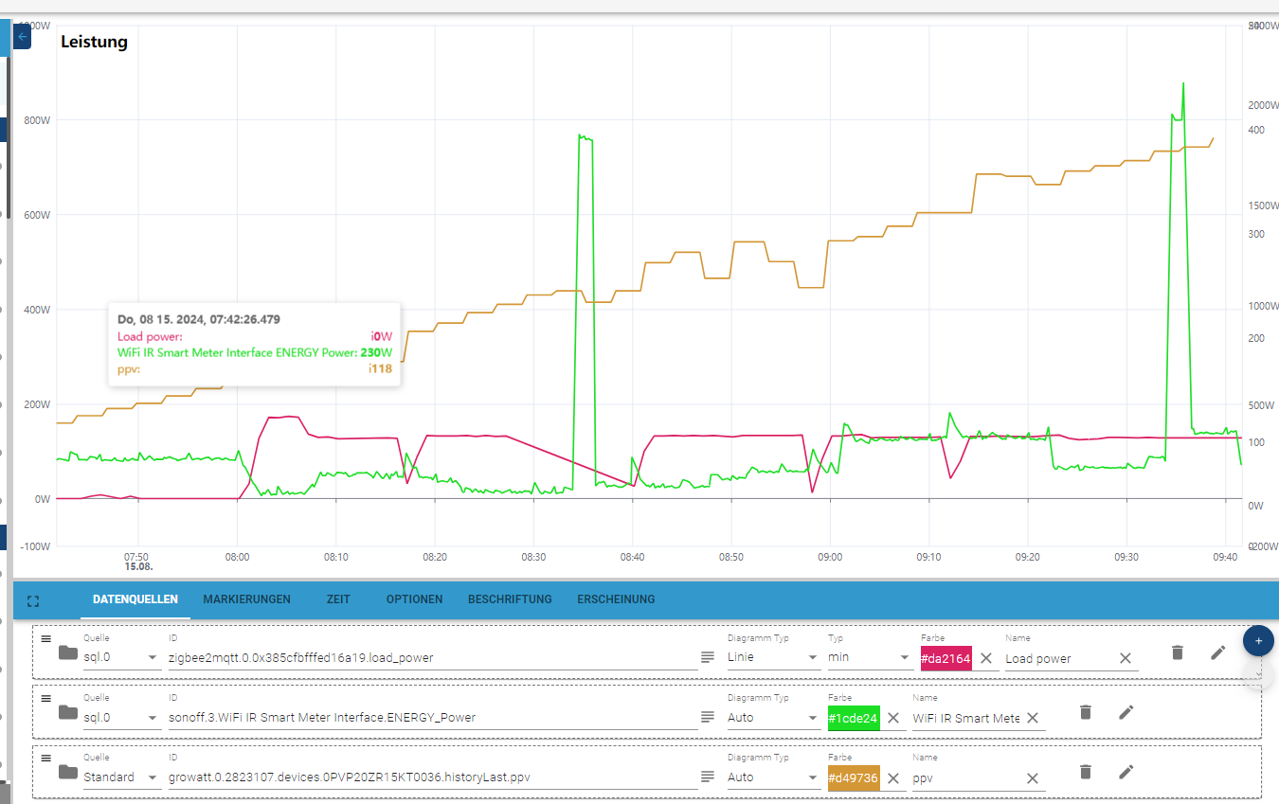
Task: Toggle fullscreen icon left of Datenquellen tab
Action: [x=34, y=600]
